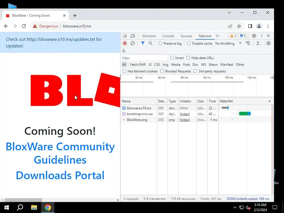The width and height of the screenshot is (284, 213).
Task: Filter requests by WS type
Action: [x=203, y=64]
